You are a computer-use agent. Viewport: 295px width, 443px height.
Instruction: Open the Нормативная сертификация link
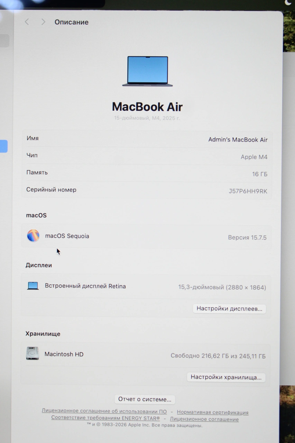tap(212, 412)
